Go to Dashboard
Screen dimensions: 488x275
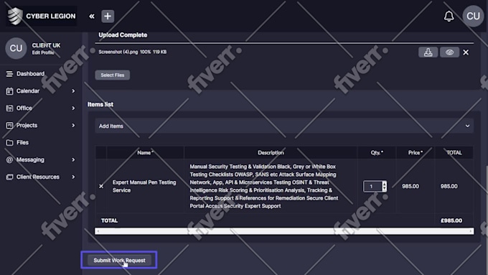click(30, 74)
